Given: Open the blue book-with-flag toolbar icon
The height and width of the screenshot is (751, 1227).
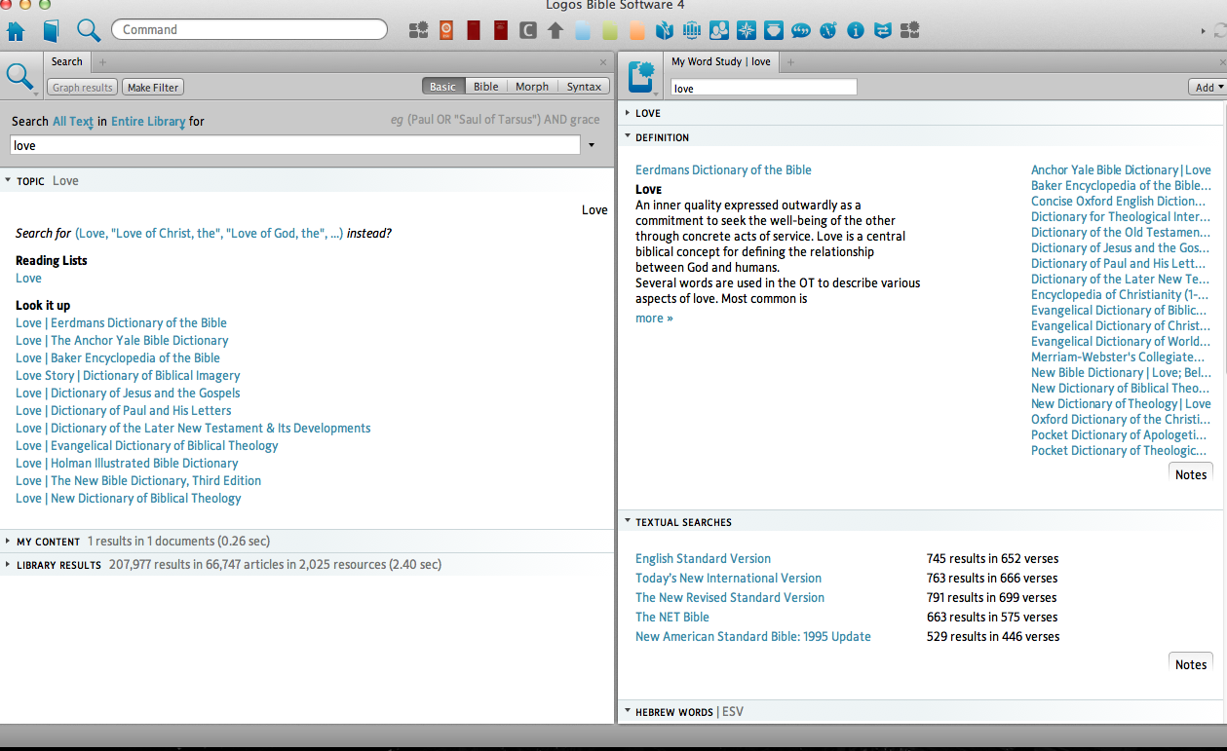Looking at the screenshot, I should point(665,30).
